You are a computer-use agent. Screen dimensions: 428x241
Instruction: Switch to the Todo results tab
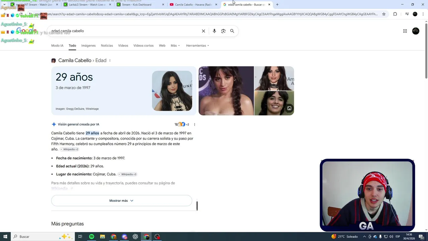pos(72,46)
